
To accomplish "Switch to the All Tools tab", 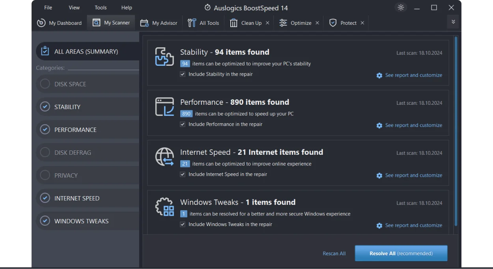I will [204, 23].
